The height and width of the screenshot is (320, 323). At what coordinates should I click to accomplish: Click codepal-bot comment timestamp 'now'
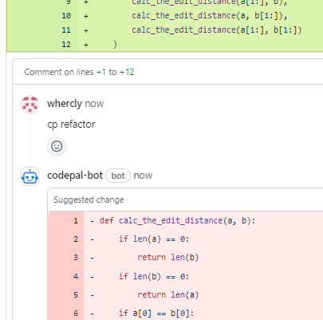[143, 176]
